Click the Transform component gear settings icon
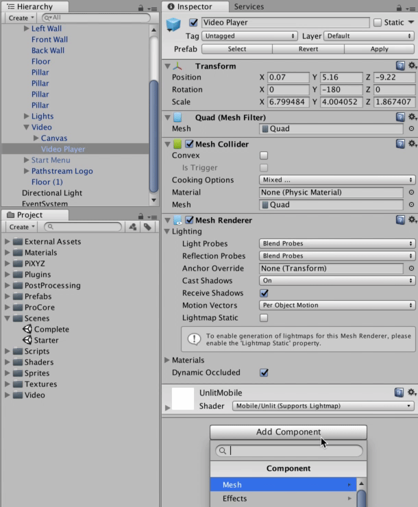418x507 pixels. point(412,66)
